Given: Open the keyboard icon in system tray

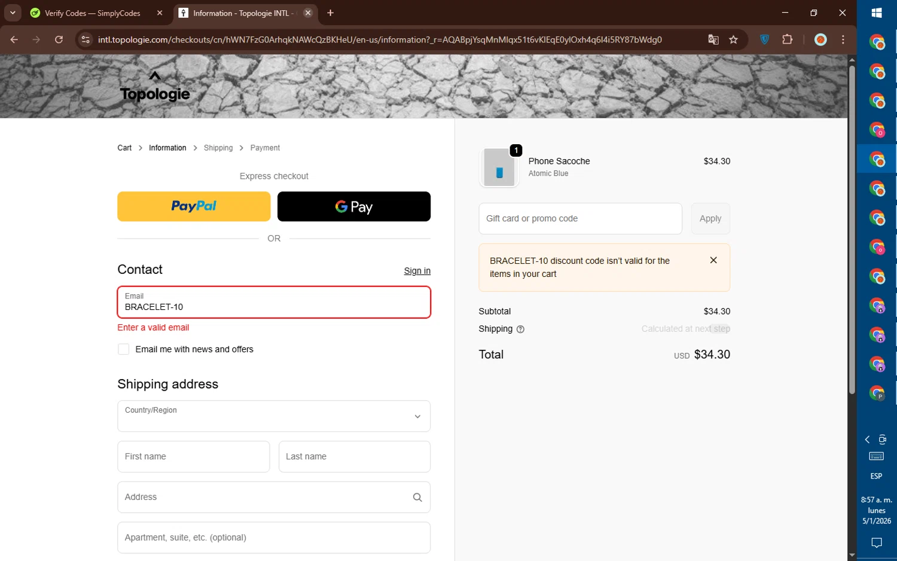Looking at the screenshot, I should coord(877,456).
